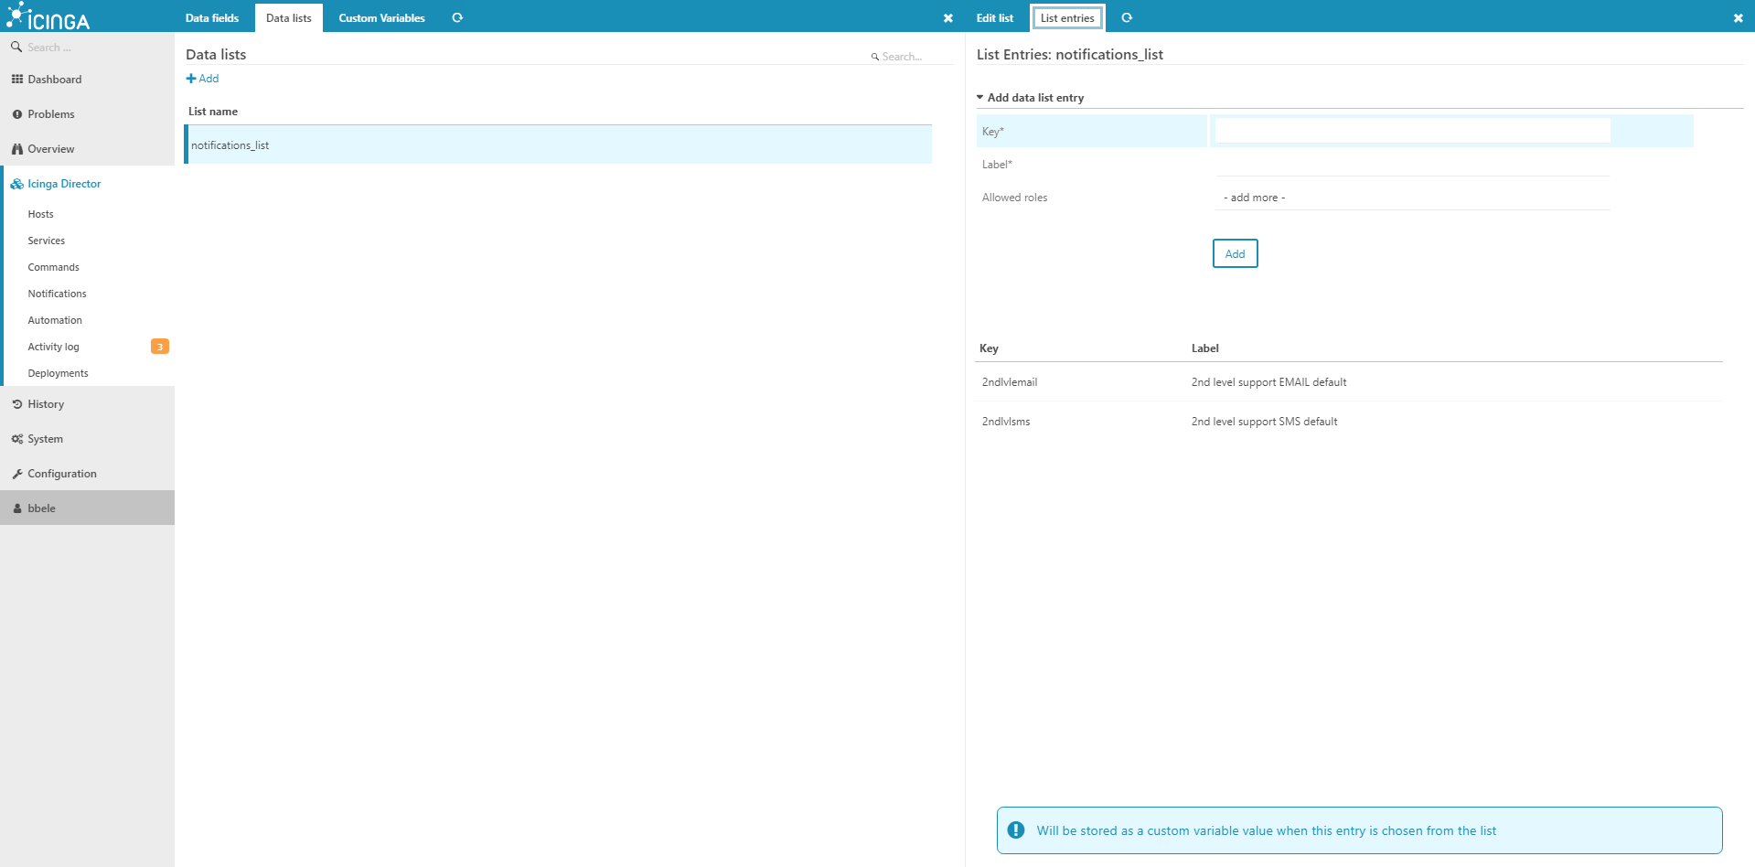Refresh the Data lists pane
1755x867 pixels.
point(457,17)
